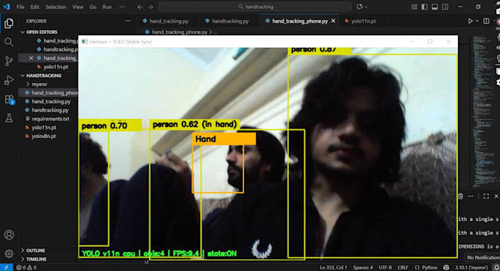The height and width of the screenshot is (271, 500).
Task: Toggle the secondary side bar
Action: pyautogui.click(x=445, y=7)
